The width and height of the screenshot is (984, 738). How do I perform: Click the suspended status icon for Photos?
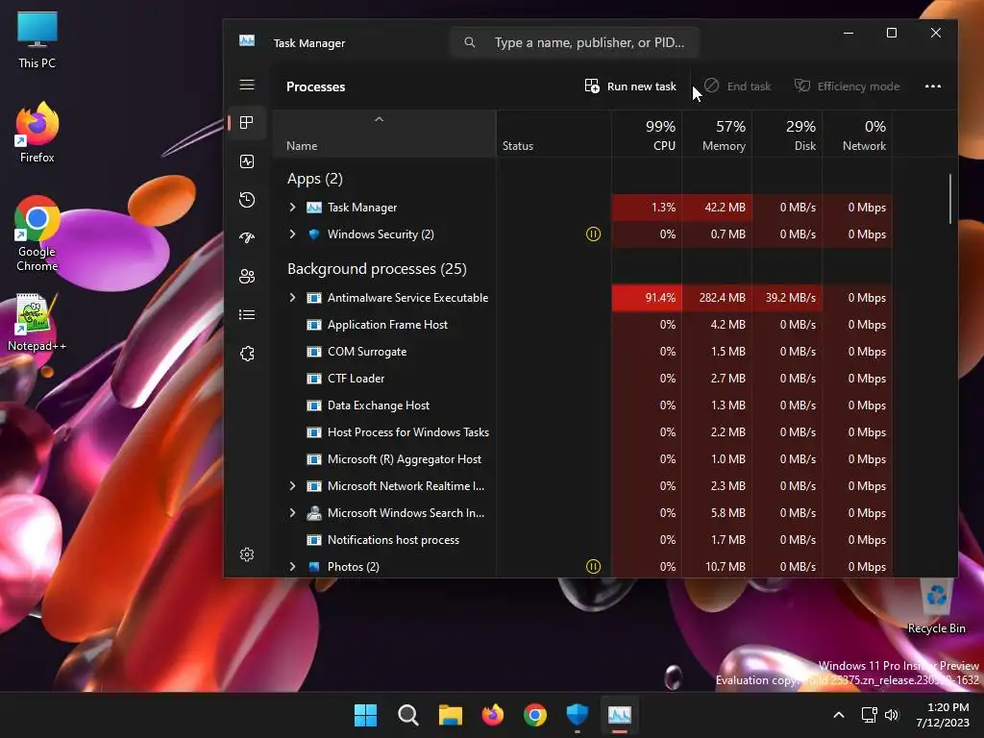pos(593,567)
